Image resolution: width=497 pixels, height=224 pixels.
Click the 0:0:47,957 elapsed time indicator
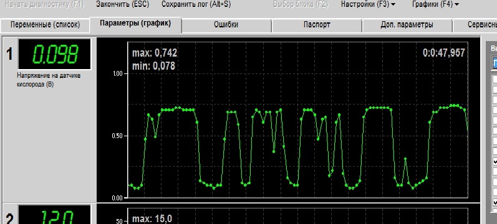[x=444, y=52]
